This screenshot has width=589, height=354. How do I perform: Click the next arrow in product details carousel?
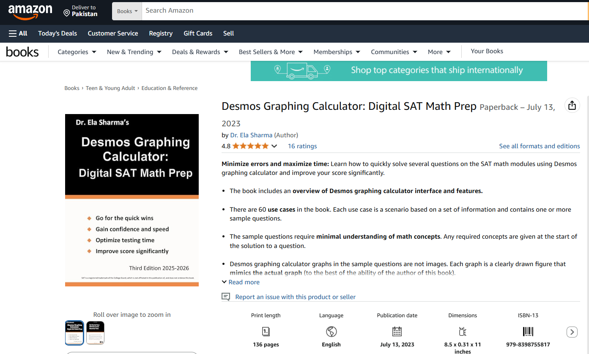point(572,332)
